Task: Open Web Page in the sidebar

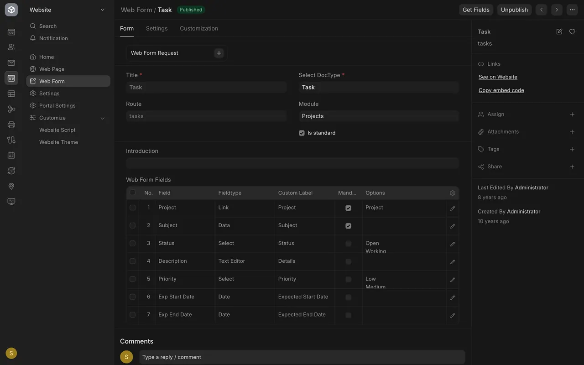Action: click(68, 69)
